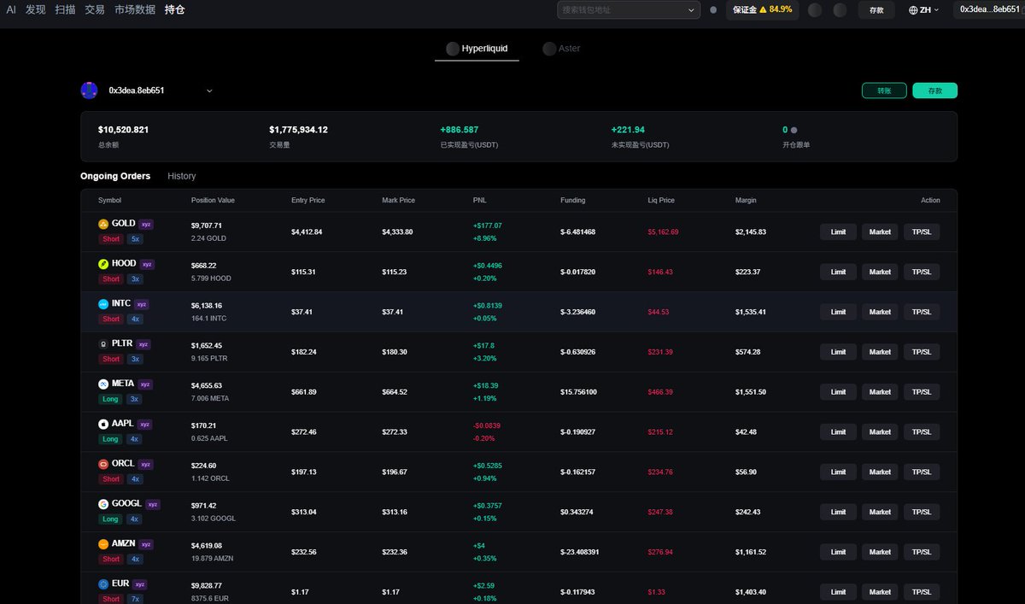Open the 0x3dea...8eb651 wallet menu in header
This screenshot has width=1025, height=604.
989,9
